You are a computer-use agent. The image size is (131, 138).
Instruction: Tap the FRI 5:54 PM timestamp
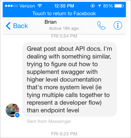(64, 36)
